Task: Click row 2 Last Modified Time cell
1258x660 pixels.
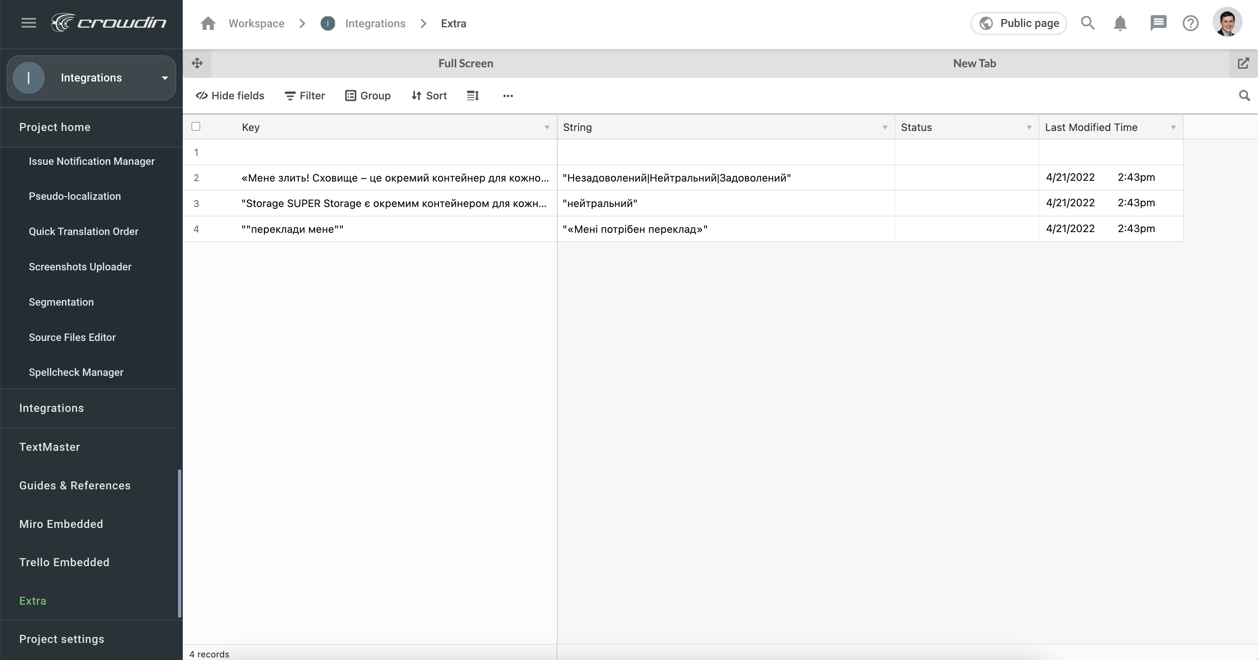Action: coord(1111,178)
